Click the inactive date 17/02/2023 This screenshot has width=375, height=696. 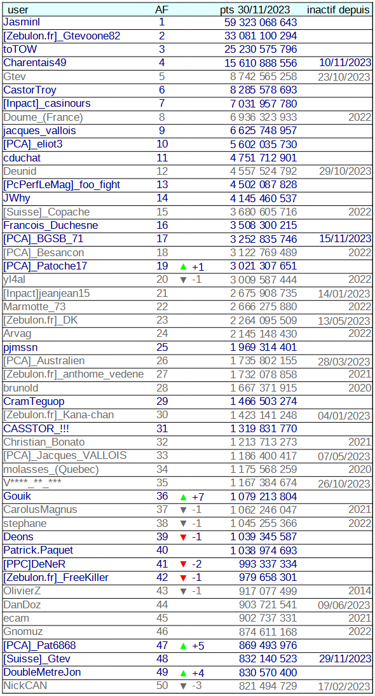[344, 686]
